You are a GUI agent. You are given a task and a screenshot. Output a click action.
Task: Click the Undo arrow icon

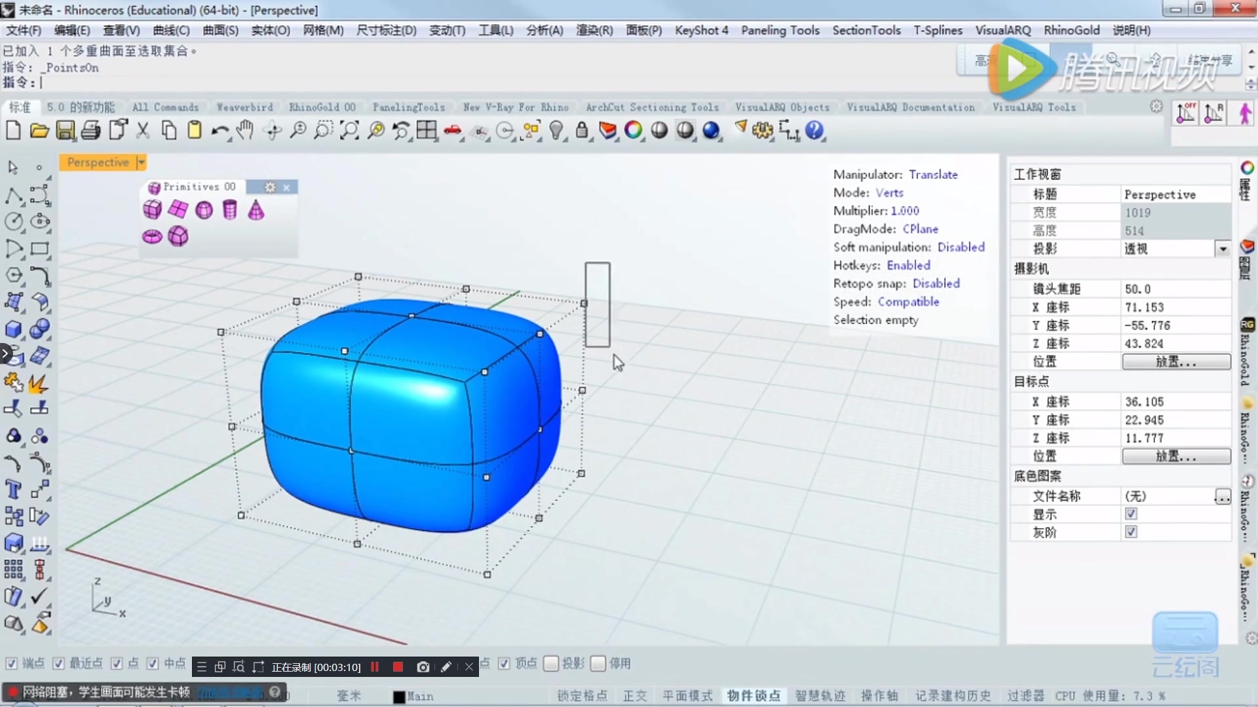pyautogui.click(x=219, y=130)
